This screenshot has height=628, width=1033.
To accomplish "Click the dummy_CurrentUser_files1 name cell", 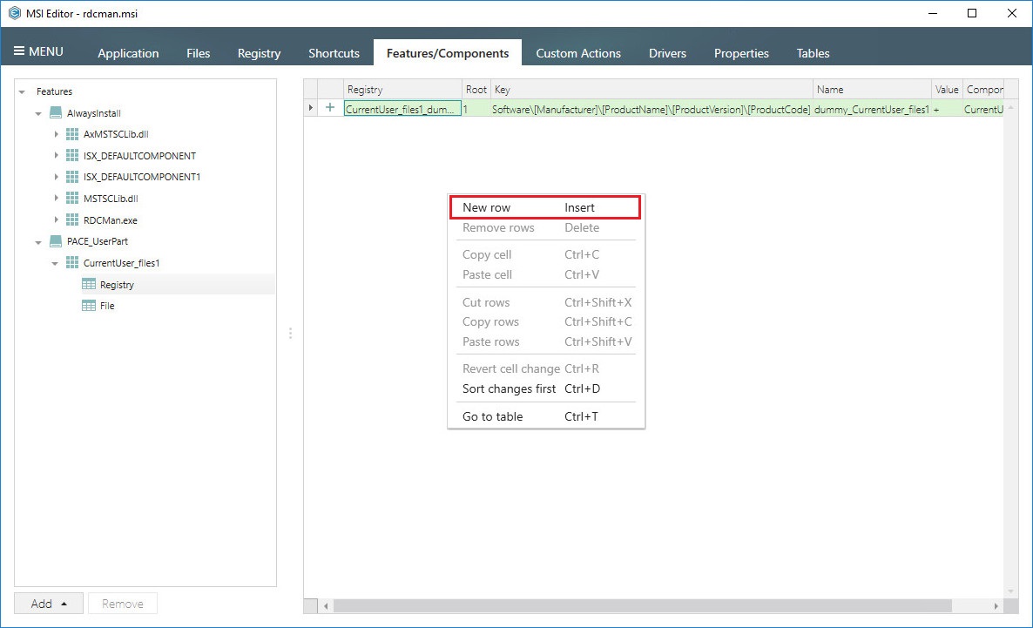I will click(x=872, y=110).
